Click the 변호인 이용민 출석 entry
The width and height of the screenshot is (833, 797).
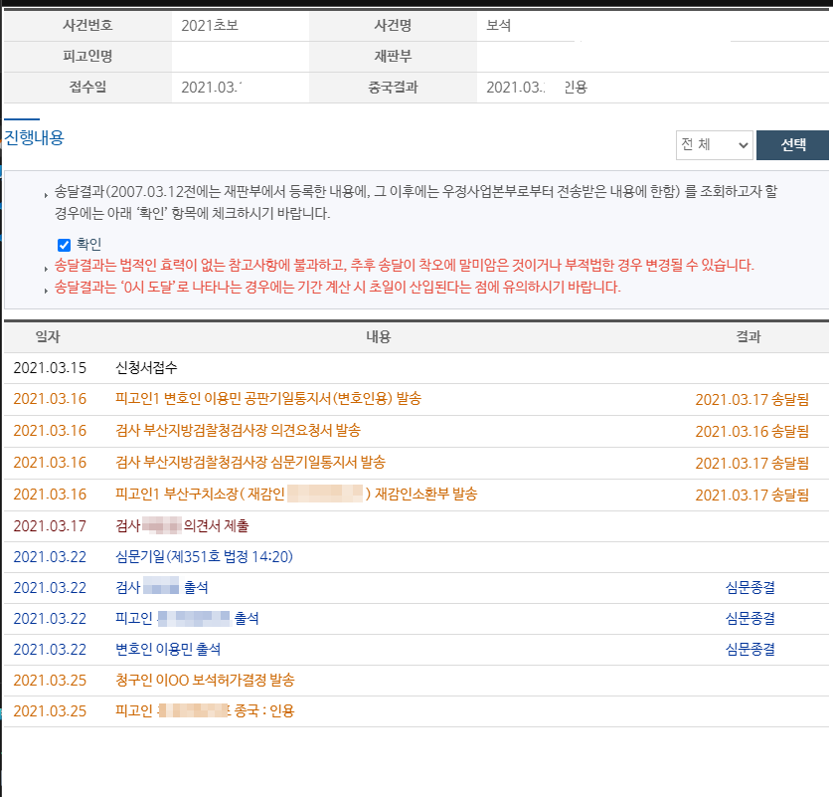click(x=168, y=650)
